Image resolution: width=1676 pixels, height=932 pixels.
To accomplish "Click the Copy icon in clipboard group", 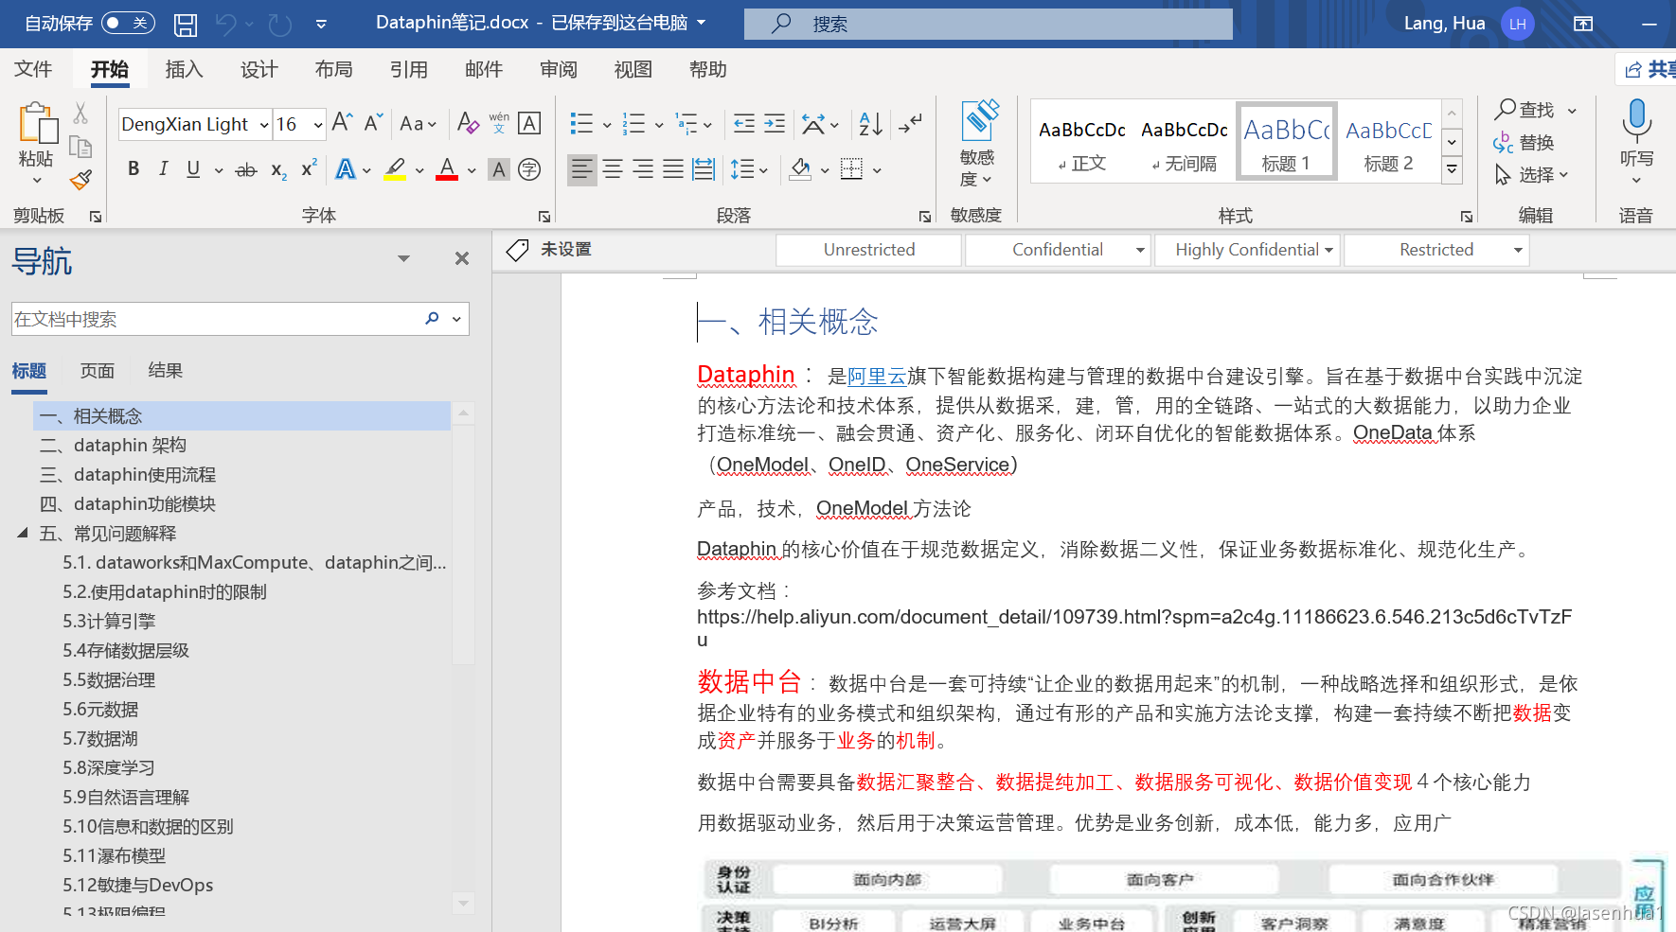I will point(80,147).
